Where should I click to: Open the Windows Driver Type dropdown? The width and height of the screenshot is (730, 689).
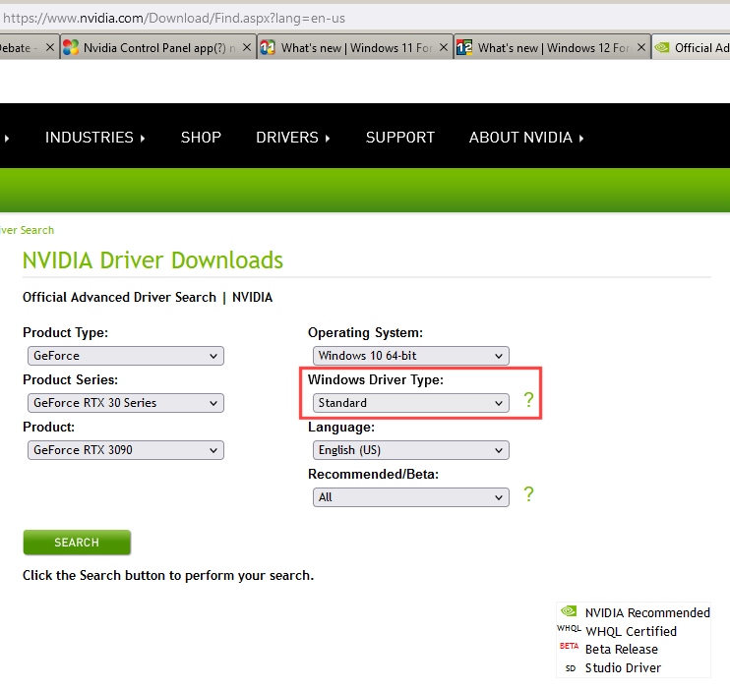click(x=410, y=403)
